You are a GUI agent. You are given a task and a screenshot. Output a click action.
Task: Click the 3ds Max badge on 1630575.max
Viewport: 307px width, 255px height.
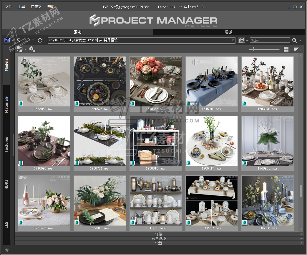77,103
